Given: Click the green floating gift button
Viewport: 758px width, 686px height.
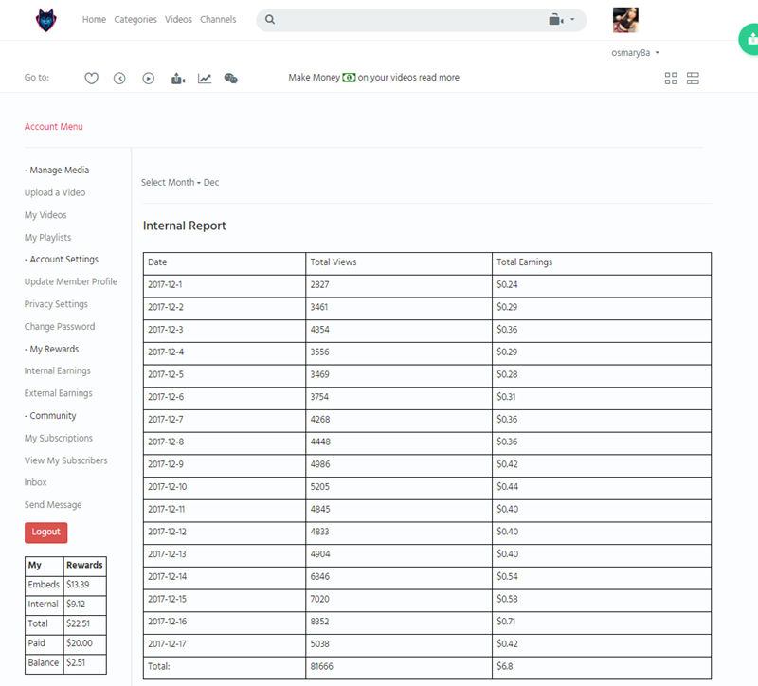Looking at the screenshot, I should tap(749, 39).
